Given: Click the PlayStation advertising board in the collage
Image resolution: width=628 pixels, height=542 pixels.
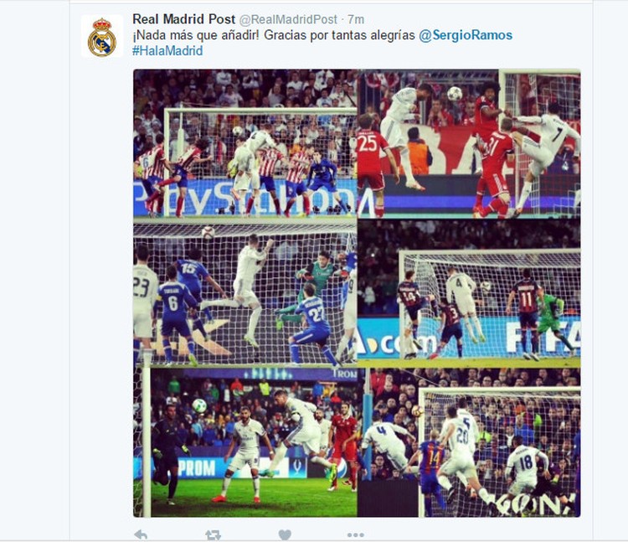Looking at the screenshot, I should tap(245, 198).
